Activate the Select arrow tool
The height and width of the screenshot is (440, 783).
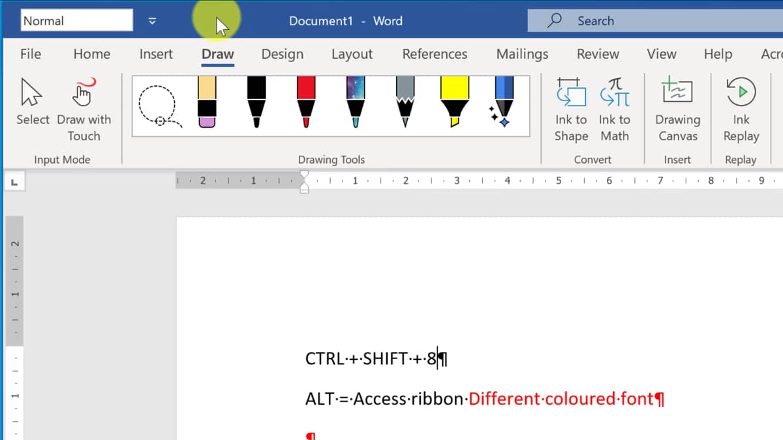33,103
